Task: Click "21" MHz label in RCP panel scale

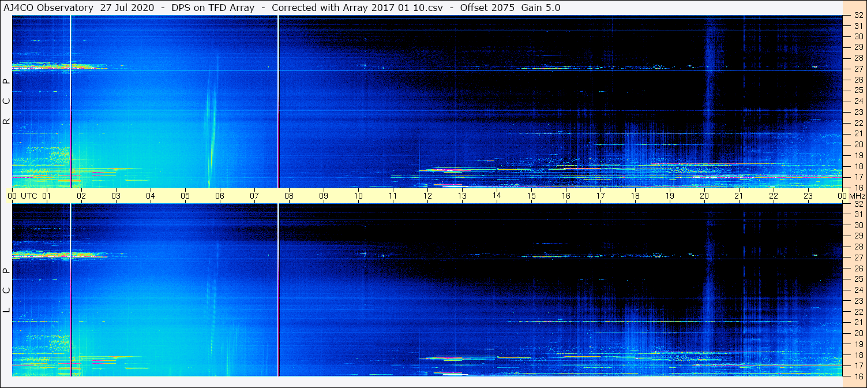Action: pos(858,133)
